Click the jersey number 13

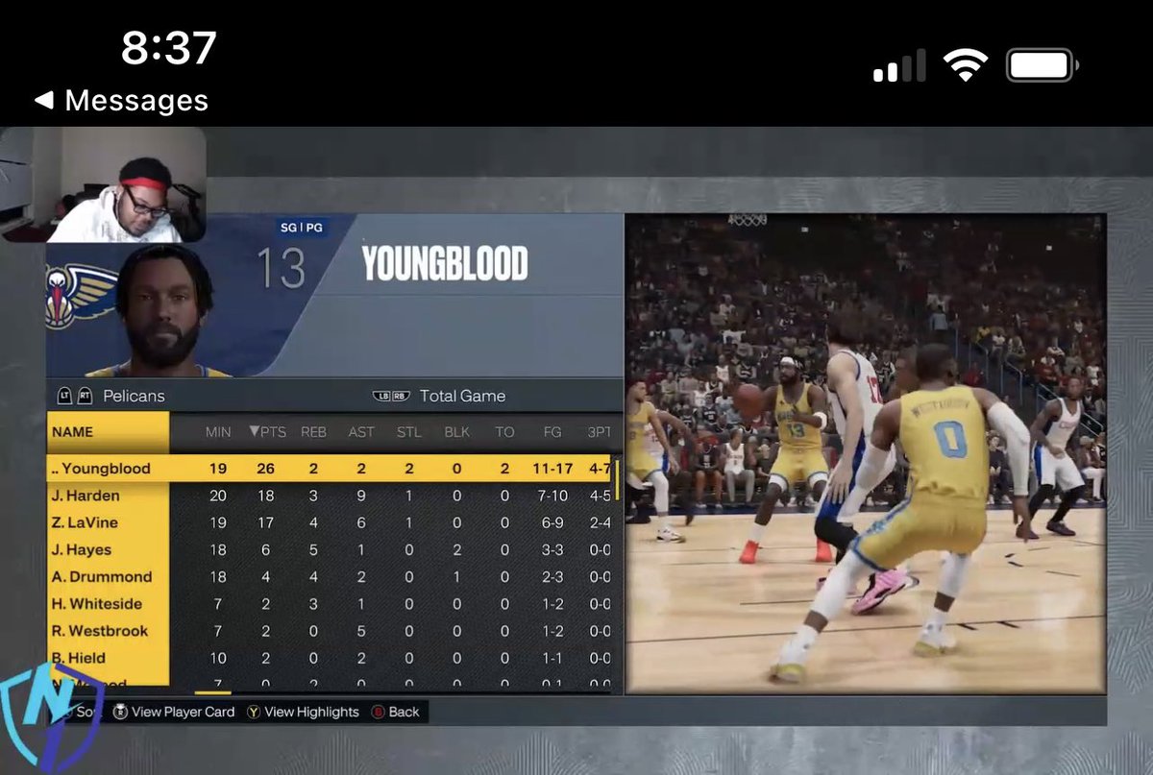click(x=281, y=269)
